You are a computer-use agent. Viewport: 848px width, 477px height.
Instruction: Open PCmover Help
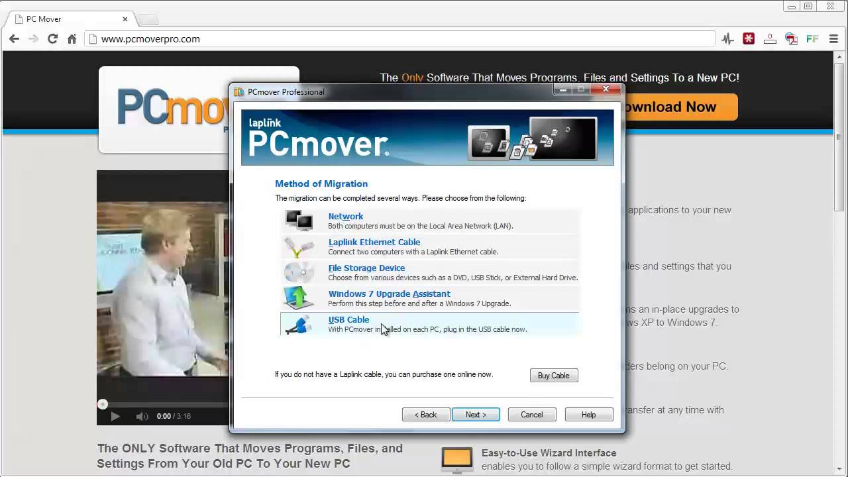tap(589, 415)
